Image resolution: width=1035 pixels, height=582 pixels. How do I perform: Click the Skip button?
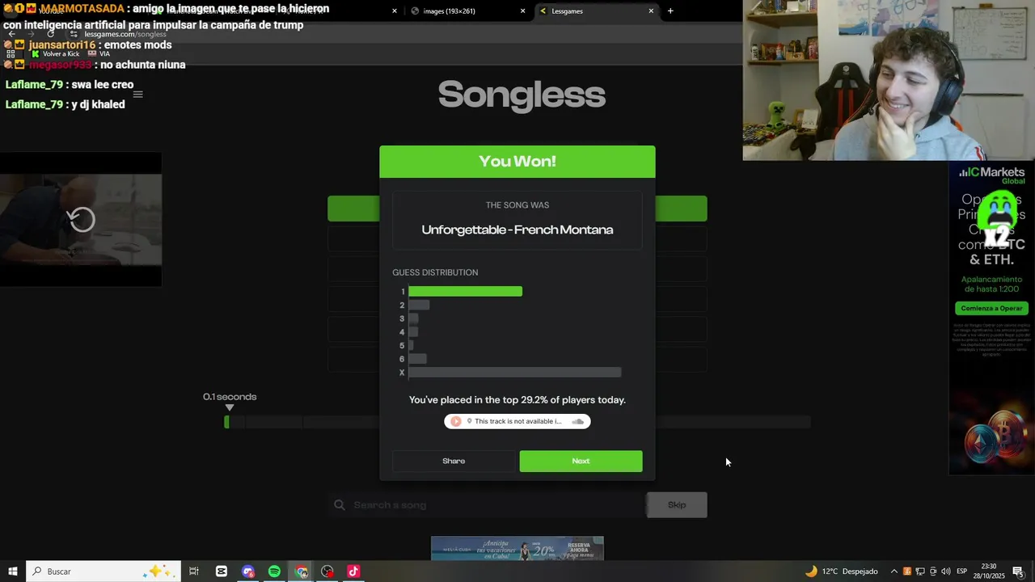pyautogui.click(x=677, y=505)
